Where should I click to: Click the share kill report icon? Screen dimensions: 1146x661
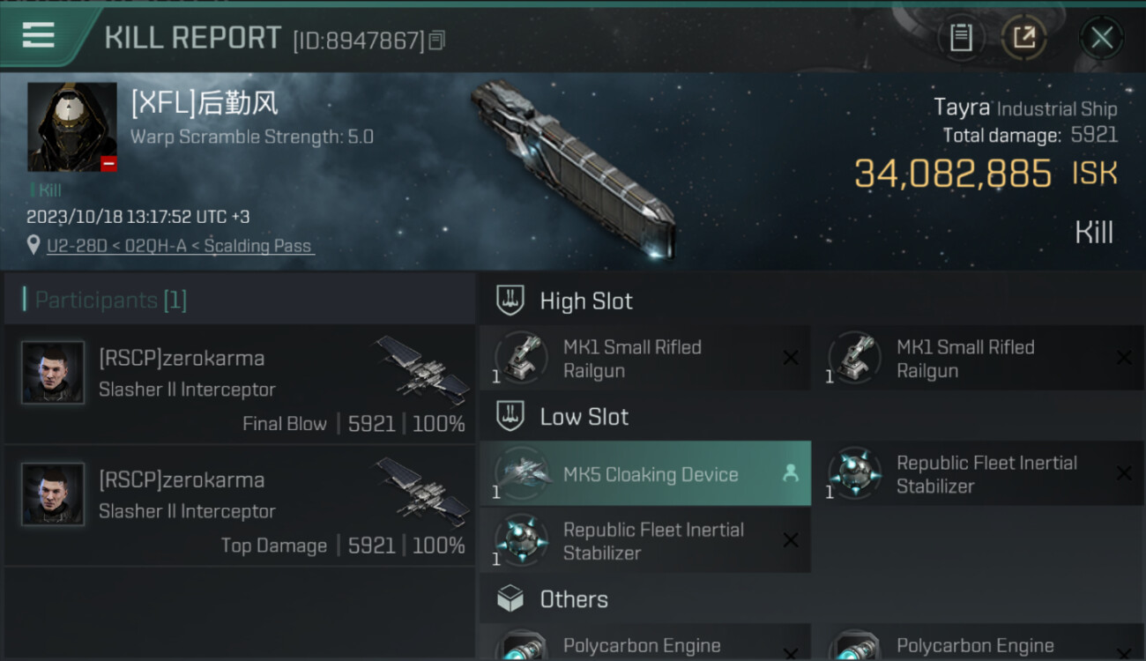(1023, 38)
